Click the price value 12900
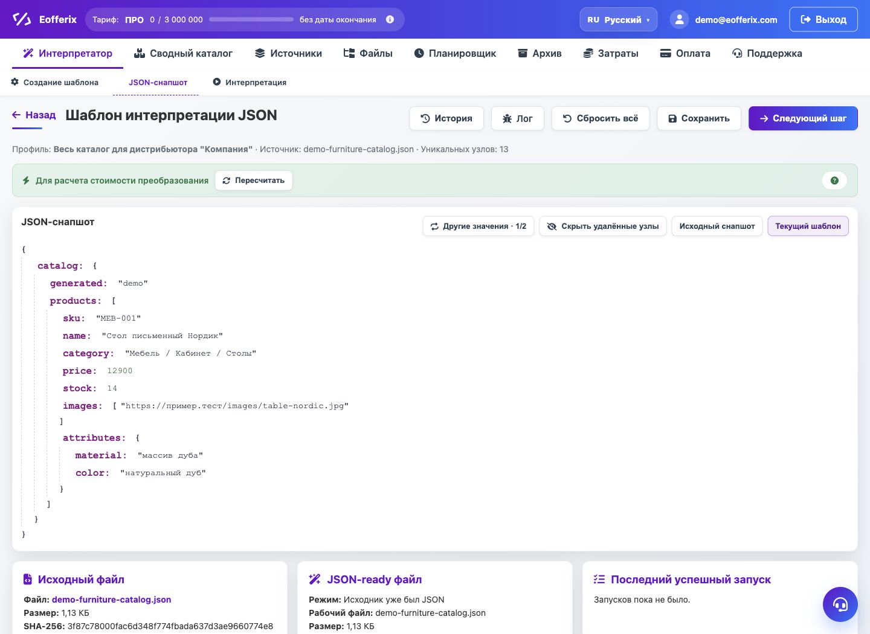The width and height of the screenshot is (870, 634). (x=120, y=371)
